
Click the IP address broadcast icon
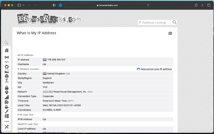pyautogui.click(x=7, y=57)
